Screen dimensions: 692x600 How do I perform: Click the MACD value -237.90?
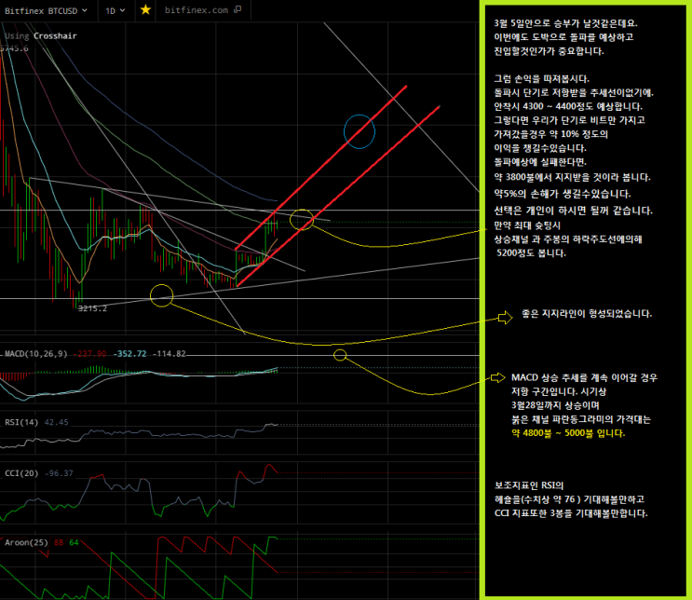pyautogui.click(x=89, y=354)
